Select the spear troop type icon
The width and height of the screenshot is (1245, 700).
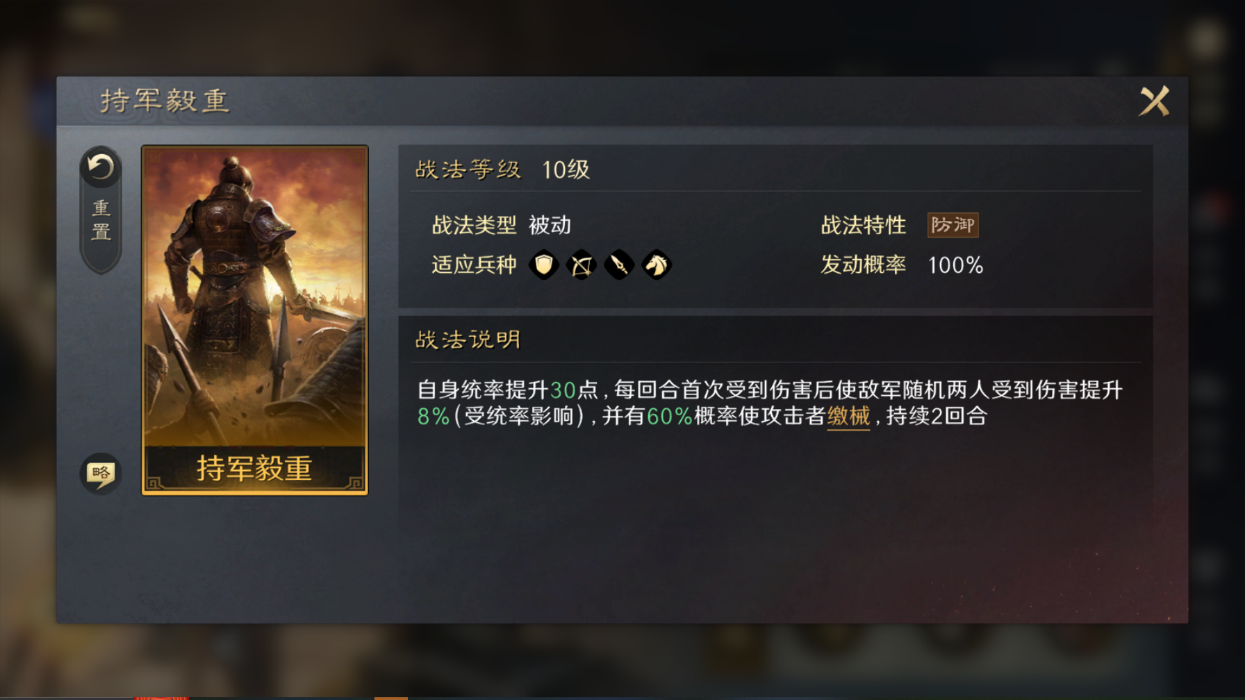click(x=619, y=265)
